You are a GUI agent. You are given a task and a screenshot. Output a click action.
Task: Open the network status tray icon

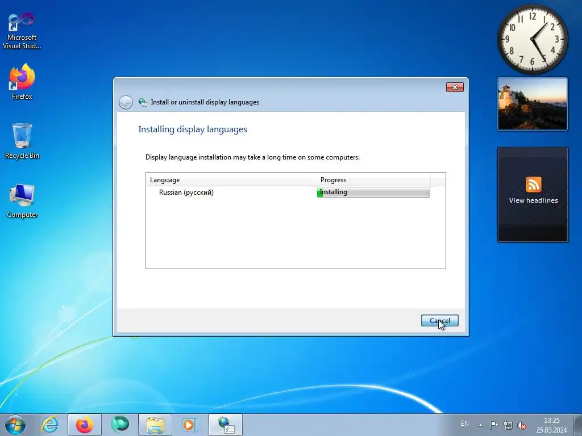pos(508,425)
